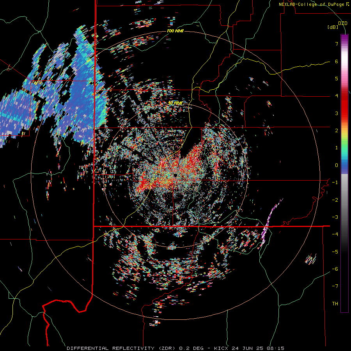Click the black radar site dot at map center

[x=175, y=175]
